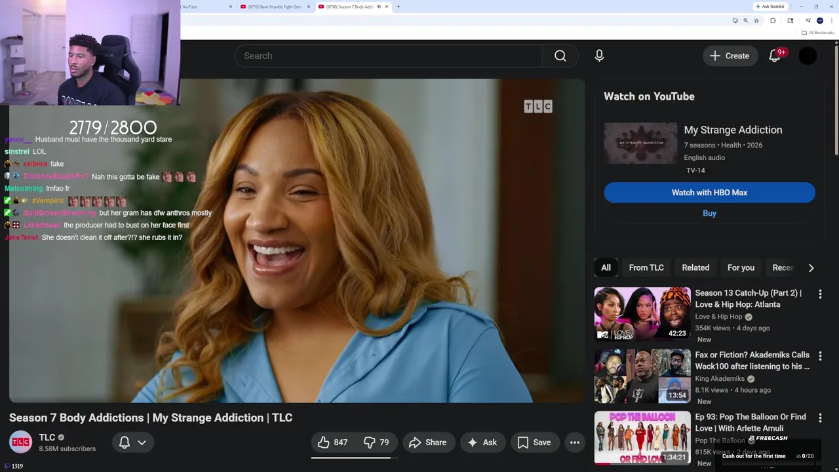The height and width of the screenshot is (472, 839).
Task: Open Chrome profile avatar in toolbar
Action: 820,20
